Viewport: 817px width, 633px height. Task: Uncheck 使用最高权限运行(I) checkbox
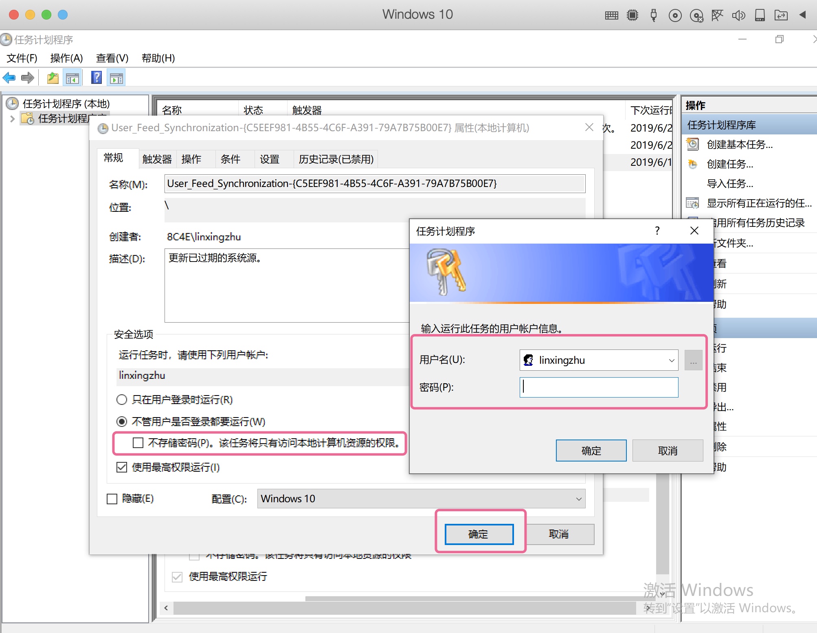click(122, 467)
